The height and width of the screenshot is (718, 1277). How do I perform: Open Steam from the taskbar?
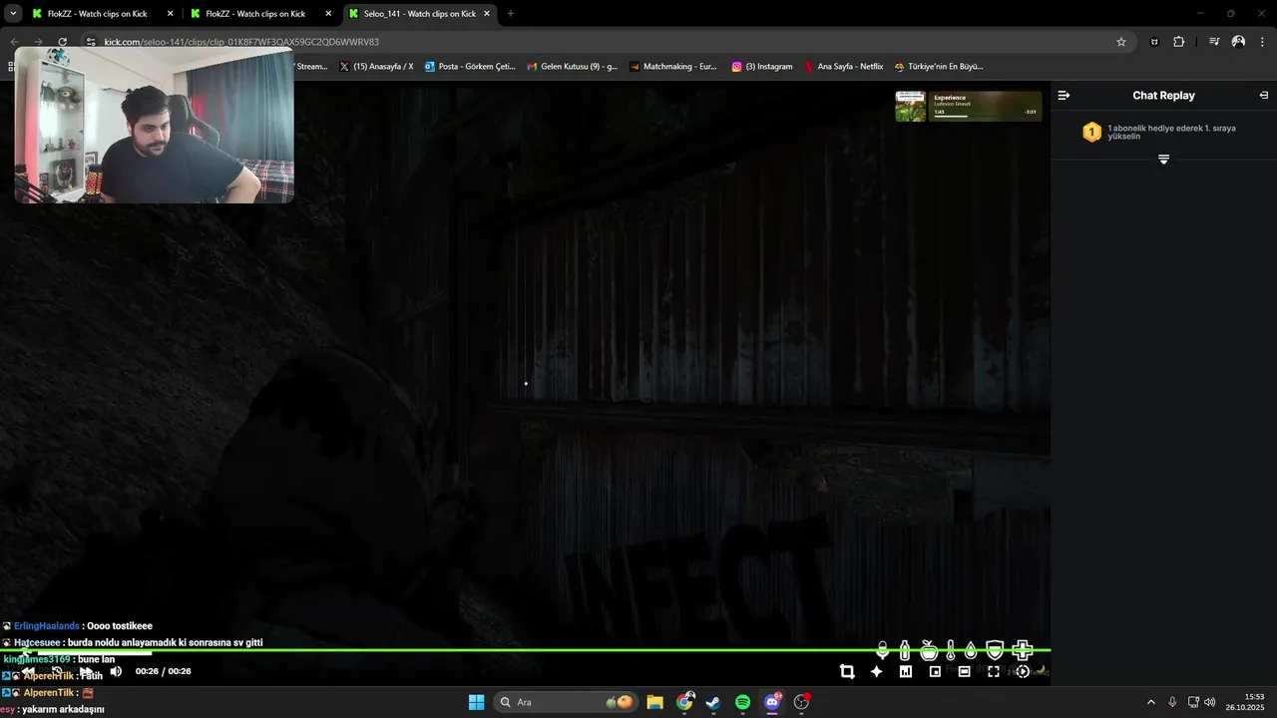tap(713, 702)
